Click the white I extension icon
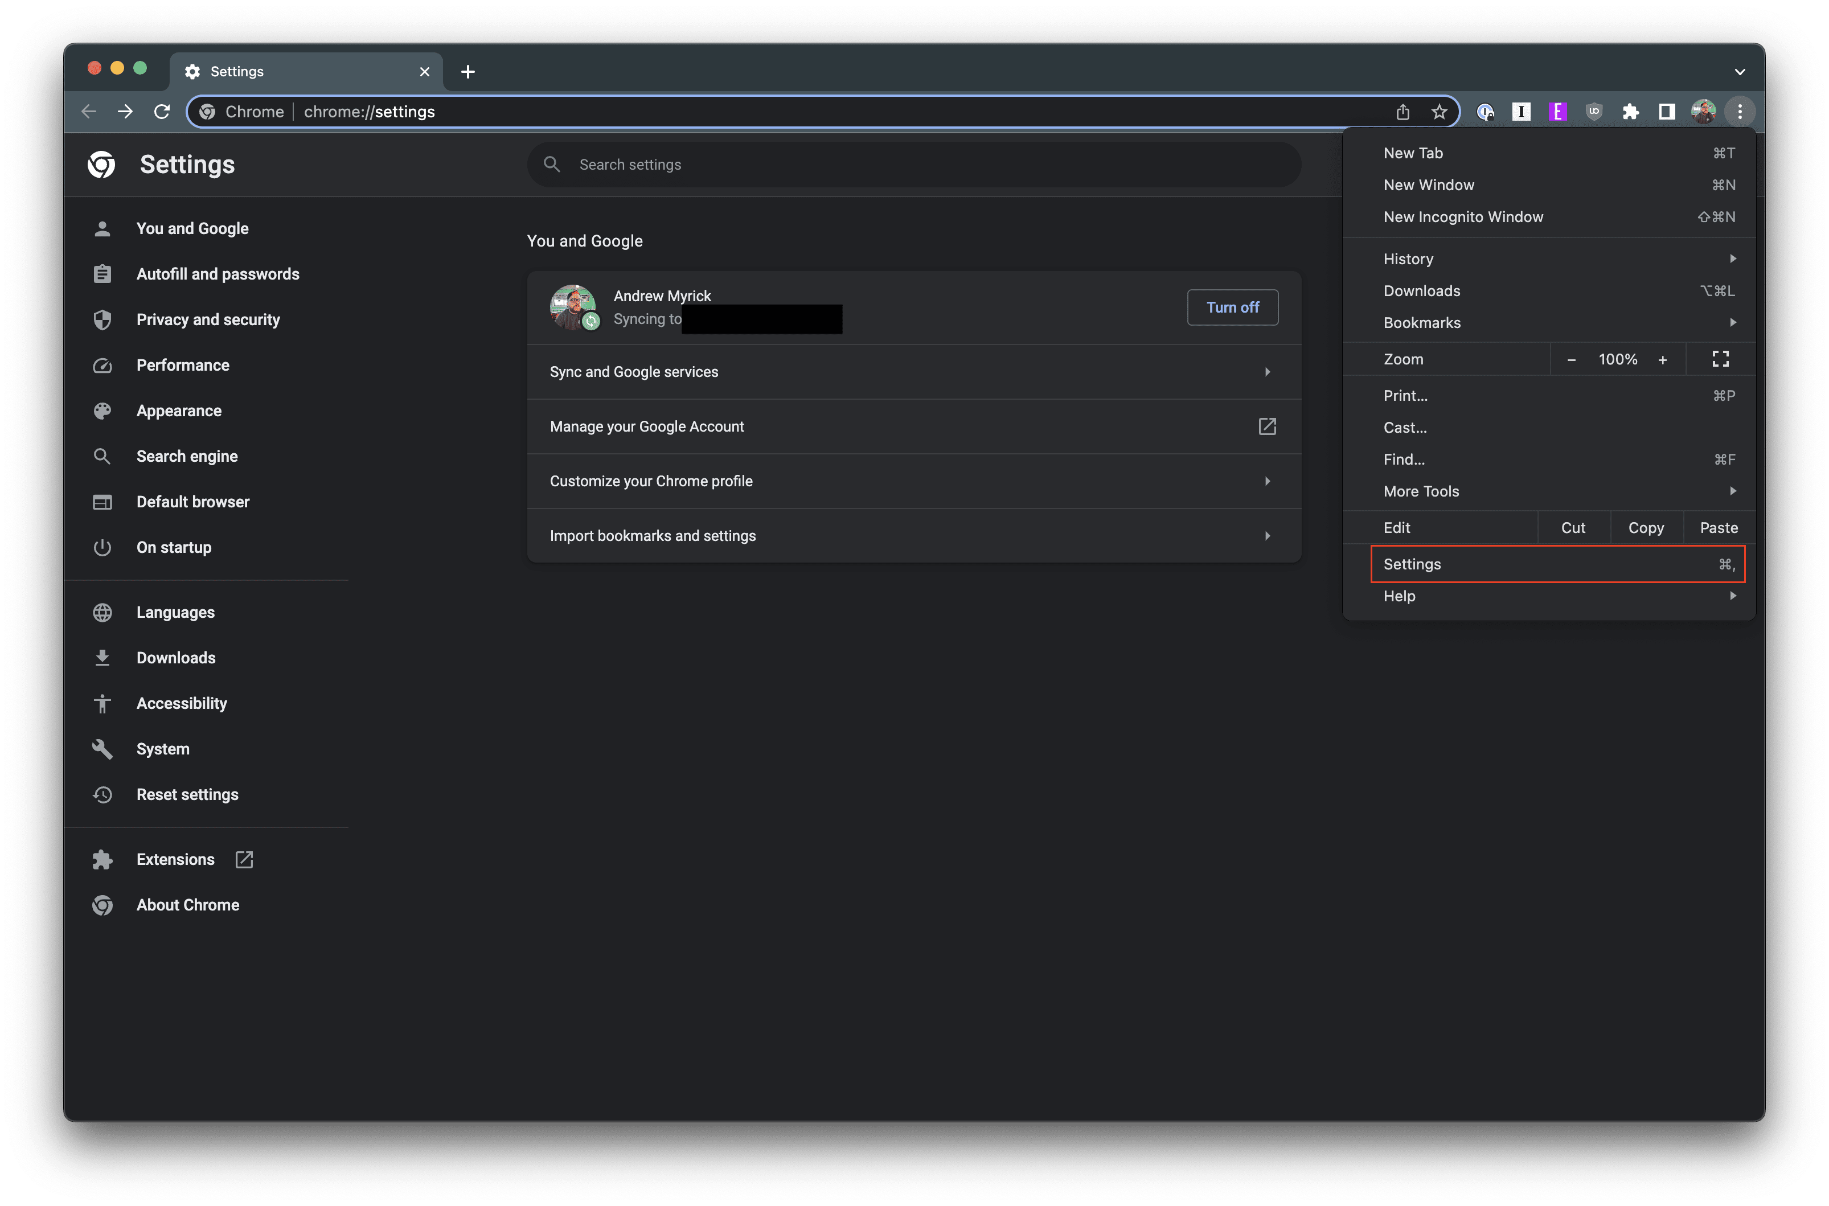Image resolution: width=1829 pixels, height=1206 pixels. (x=1520, y=112)
